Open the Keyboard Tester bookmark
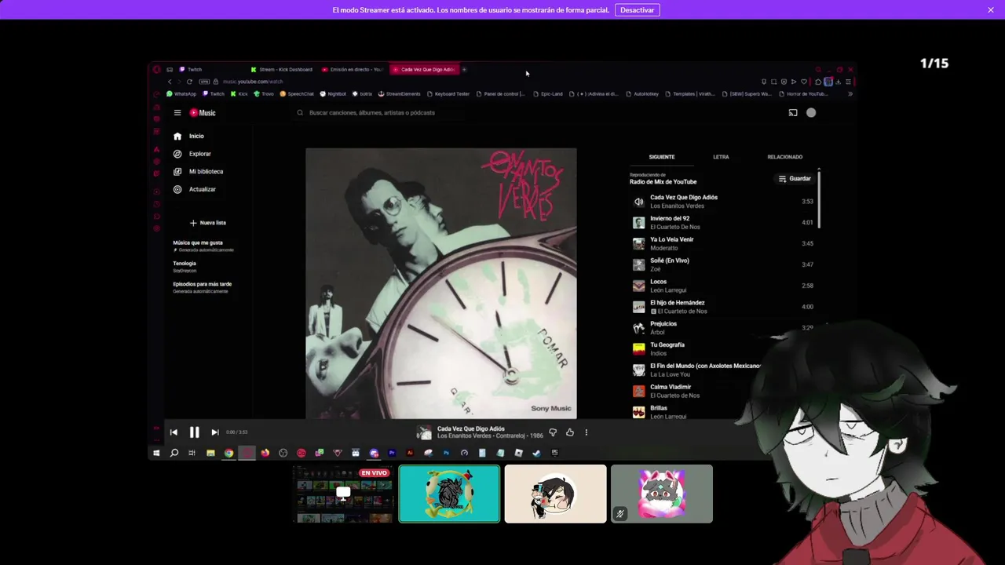This screenshot has width=1005, height=565. pos(448,94)
